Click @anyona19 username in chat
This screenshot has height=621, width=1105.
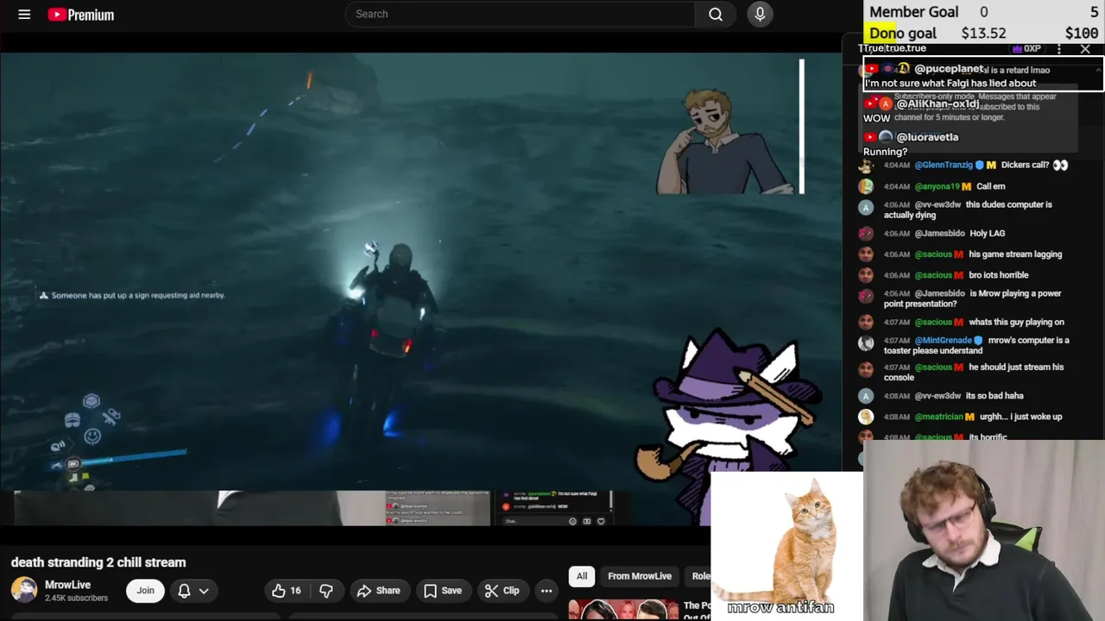(937, 186)
